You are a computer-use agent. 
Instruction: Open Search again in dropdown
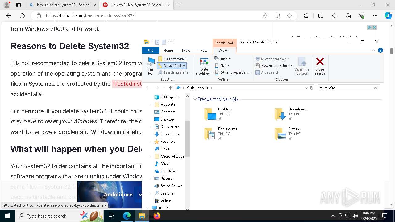pos(174,72)
